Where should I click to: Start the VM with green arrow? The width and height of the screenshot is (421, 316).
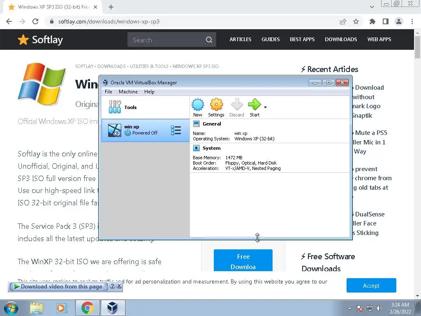pyautogui.click(x=254, y=107)
